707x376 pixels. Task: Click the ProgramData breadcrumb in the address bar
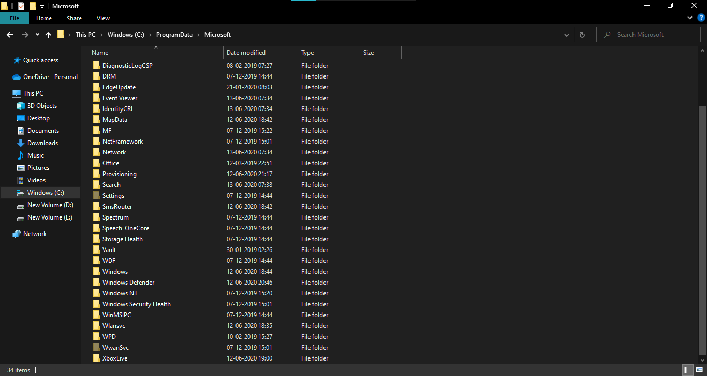pos(174,35)
